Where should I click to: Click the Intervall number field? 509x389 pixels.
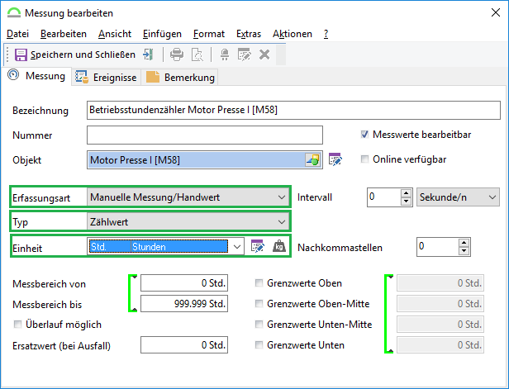(x=384, y=197)
